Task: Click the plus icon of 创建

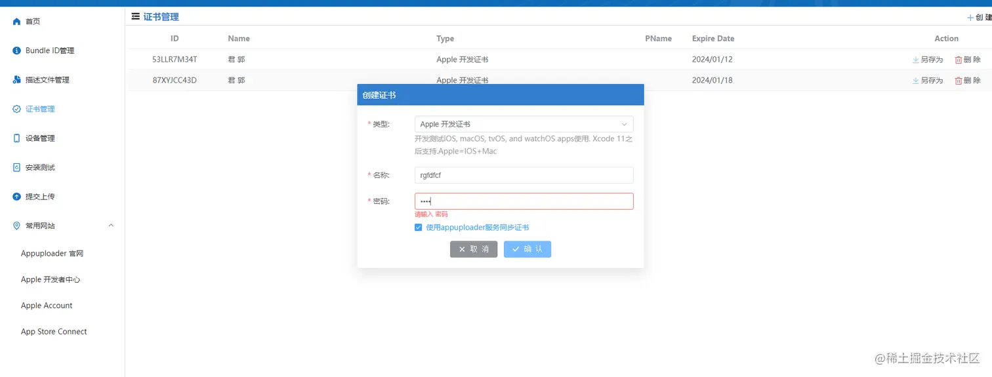Action: pos(970,18)
